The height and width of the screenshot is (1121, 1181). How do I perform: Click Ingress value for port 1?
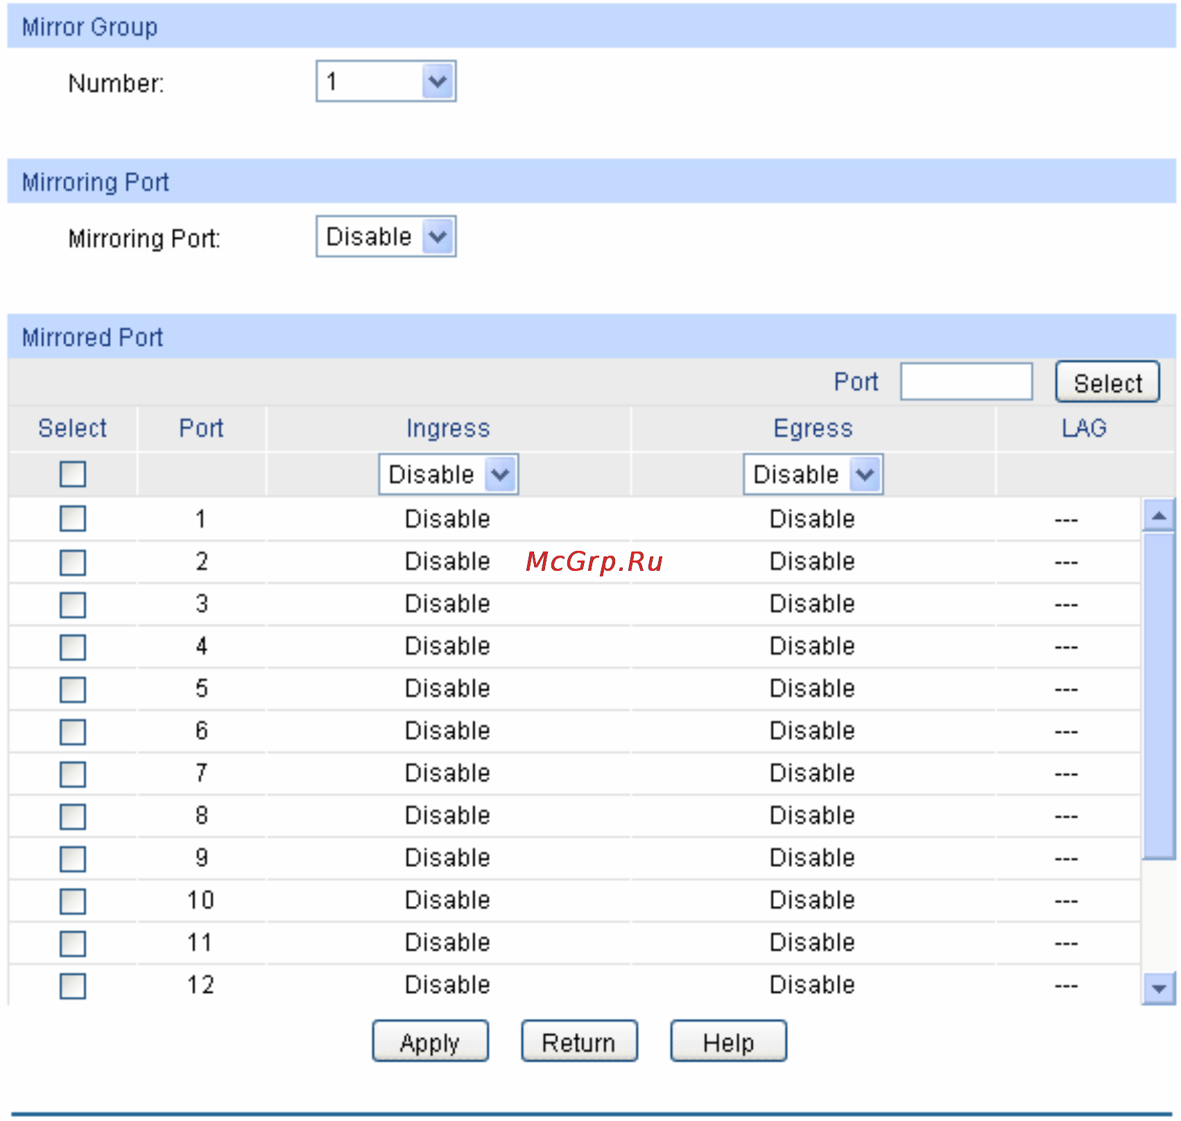[448, 519]
